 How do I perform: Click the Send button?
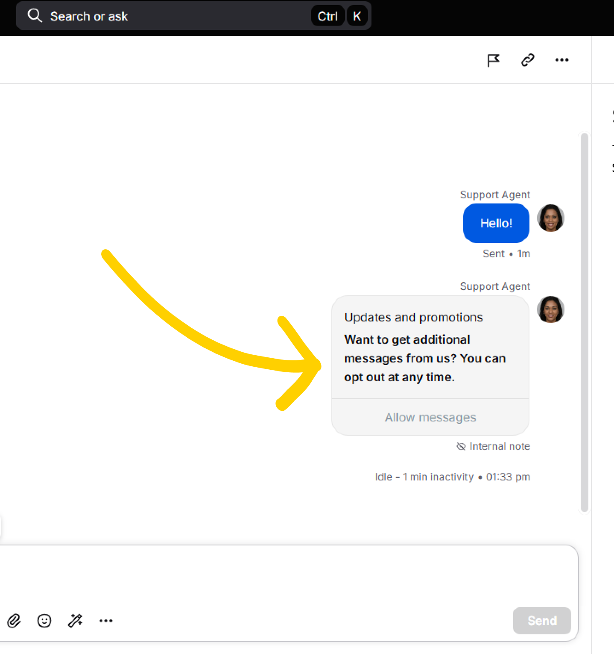pos(542,621)
